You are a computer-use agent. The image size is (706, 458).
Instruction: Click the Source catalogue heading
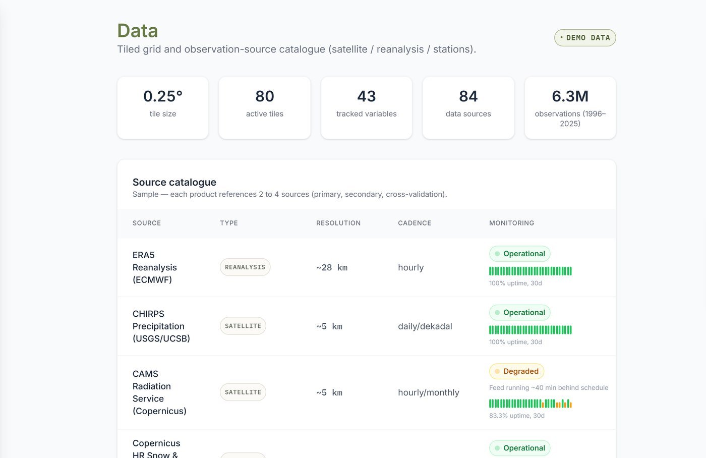coord(174,182)
